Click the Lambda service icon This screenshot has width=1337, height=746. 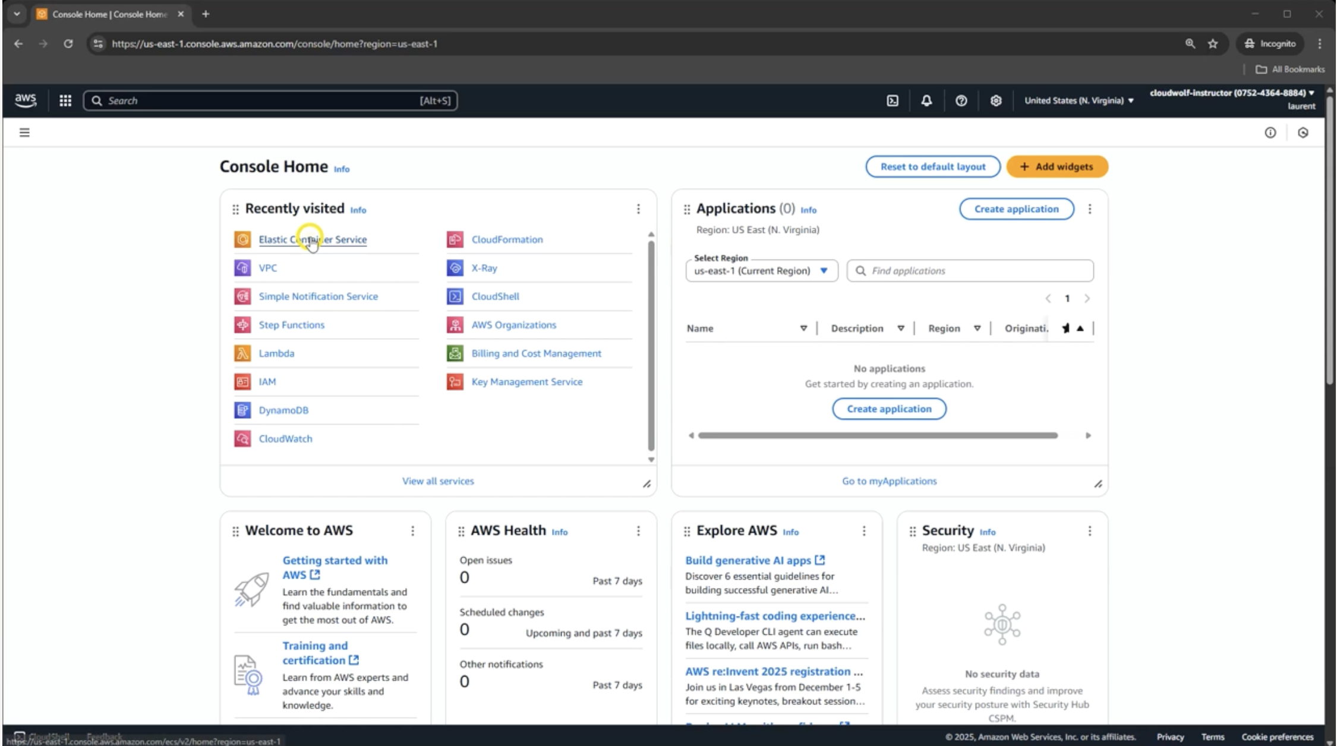pos(242,353)
